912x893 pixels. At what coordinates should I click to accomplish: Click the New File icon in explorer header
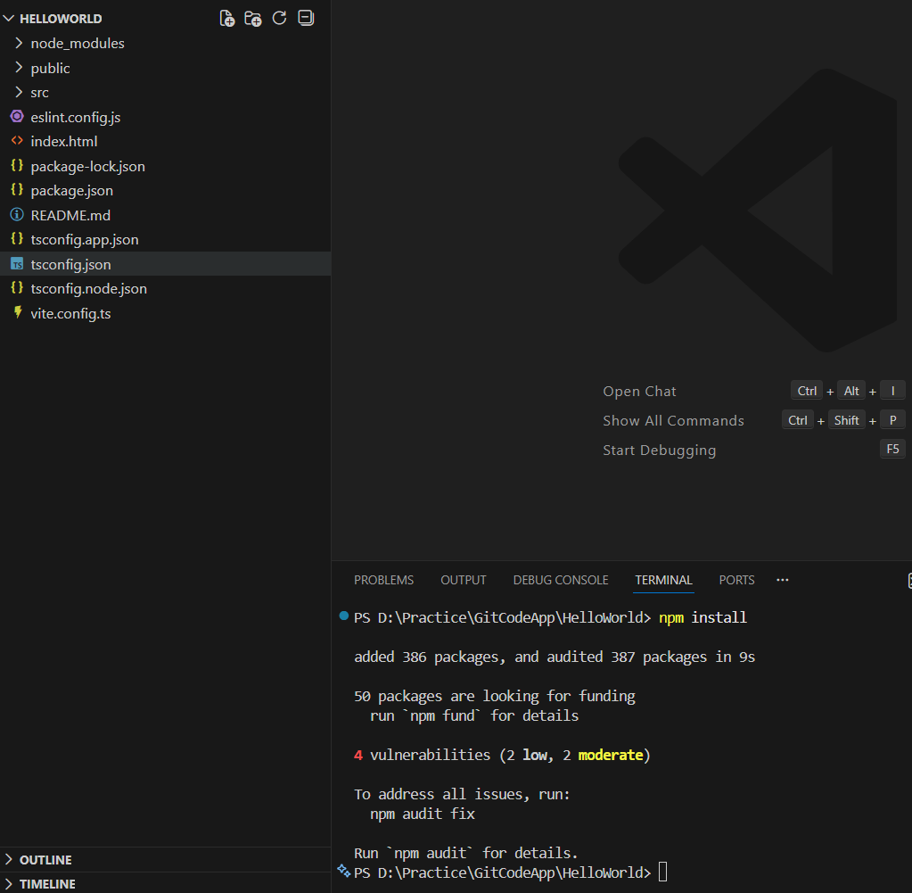coord(227,18)
